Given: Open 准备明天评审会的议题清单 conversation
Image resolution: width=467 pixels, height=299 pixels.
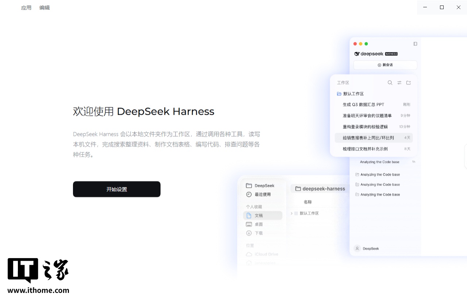Looking at the screenshot, I should [374, 116].
